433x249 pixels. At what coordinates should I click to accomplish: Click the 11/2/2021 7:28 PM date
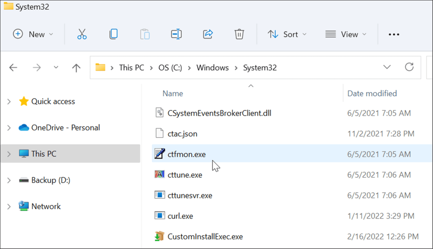tap(381, 134)
